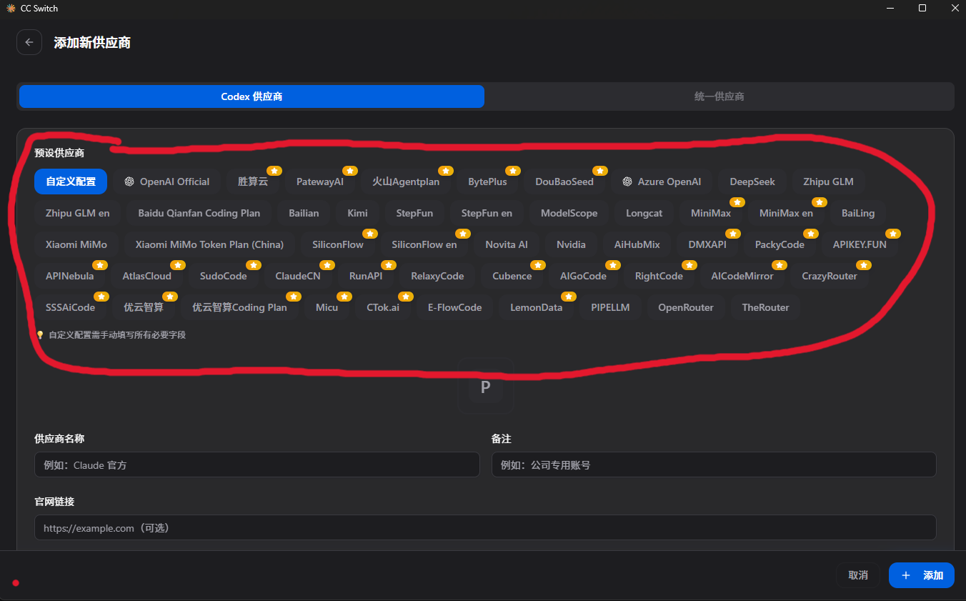Select the DMXAPI preset chip
The width and height of the screenshot is (966, 601).
pyautogui.click(x=707, y=244)
